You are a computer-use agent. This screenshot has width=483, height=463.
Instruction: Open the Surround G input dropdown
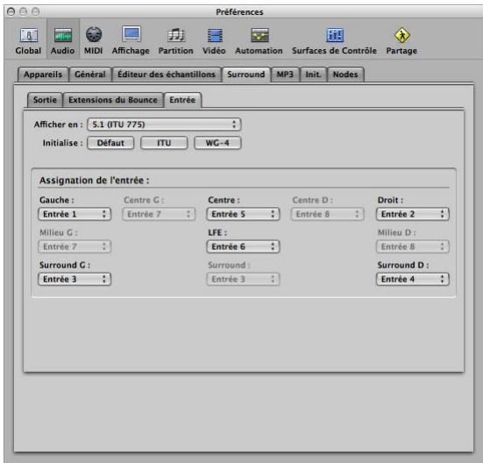75,280
